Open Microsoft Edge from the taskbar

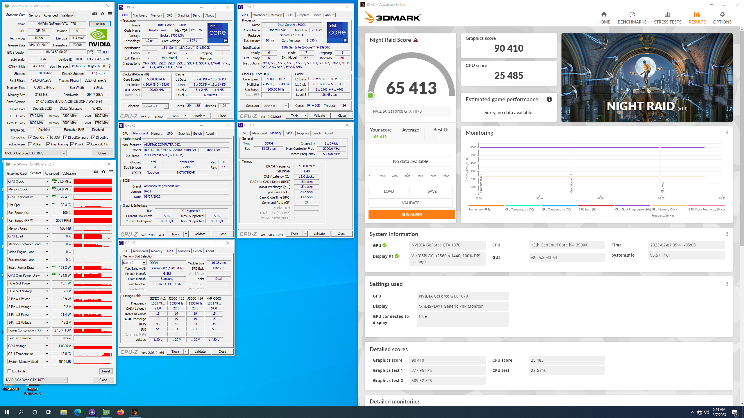[78, 412]
